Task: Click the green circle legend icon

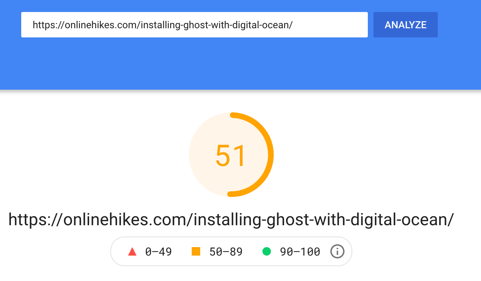Action: 267,252
